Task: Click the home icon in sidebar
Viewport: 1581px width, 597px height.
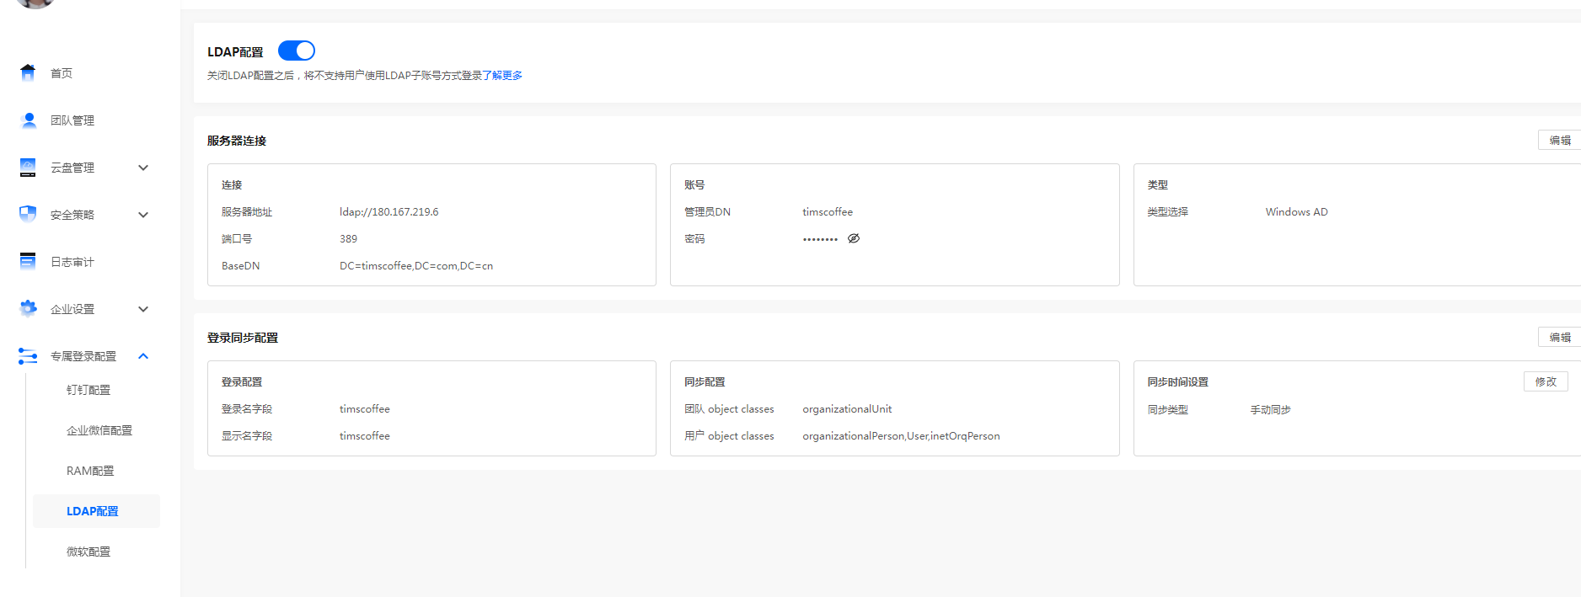Action: click(28, 73)
